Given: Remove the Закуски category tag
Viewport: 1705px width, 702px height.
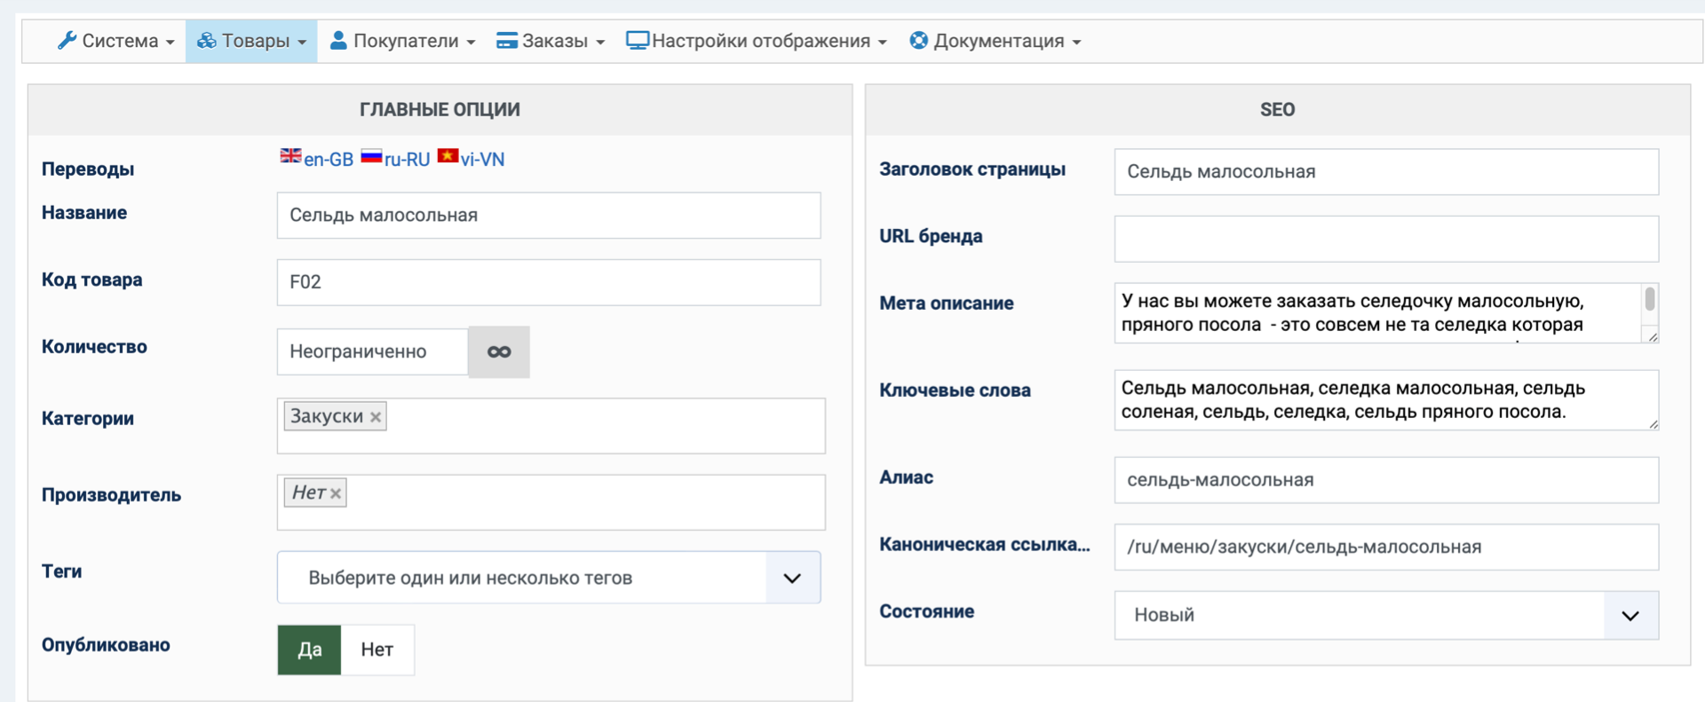Looking at the screenshot, I should [376, 417].
